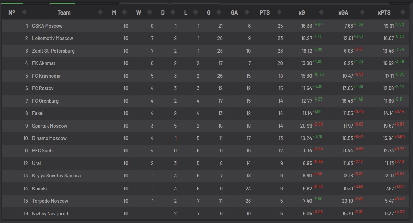413x223 pixels.
Task: Open Nizhny Novgorod team page
Action: (50, 213)
